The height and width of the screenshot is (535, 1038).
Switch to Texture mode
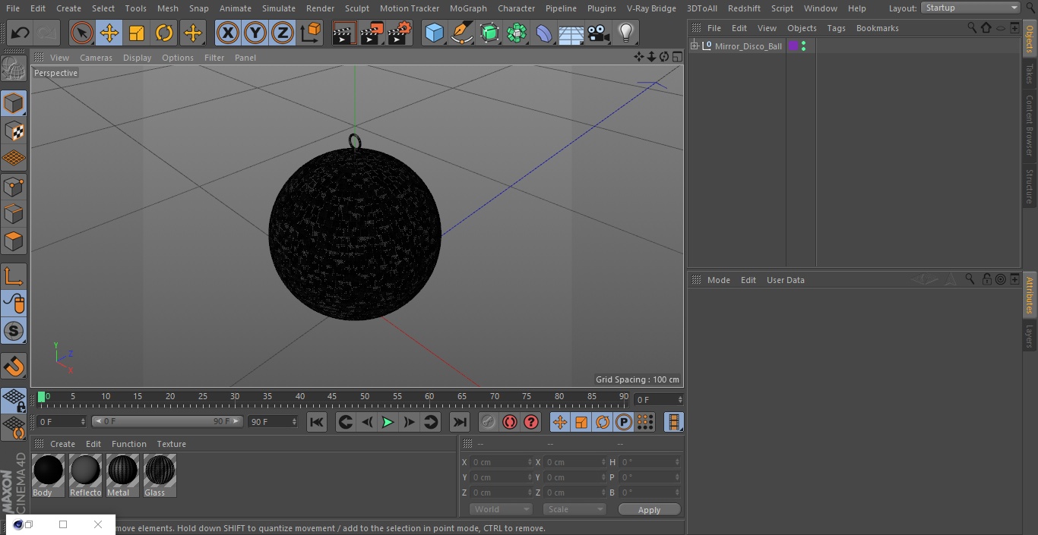point(14,131)
